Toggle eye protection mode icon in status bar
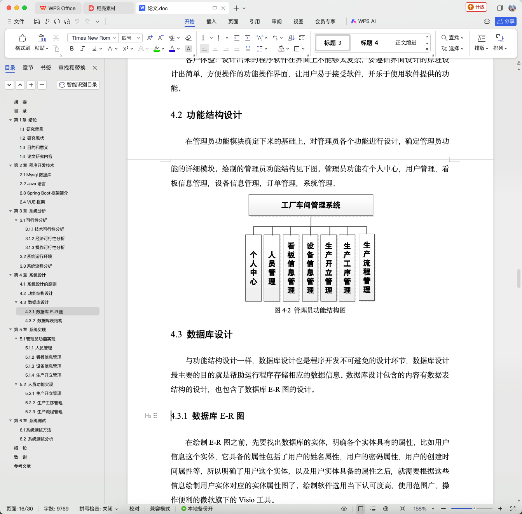Screen dimensions: 522x514 (x=344, y=509)
